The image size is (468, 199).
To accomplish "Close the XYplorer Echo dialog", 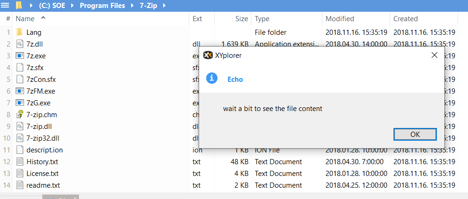I will 434,55.
